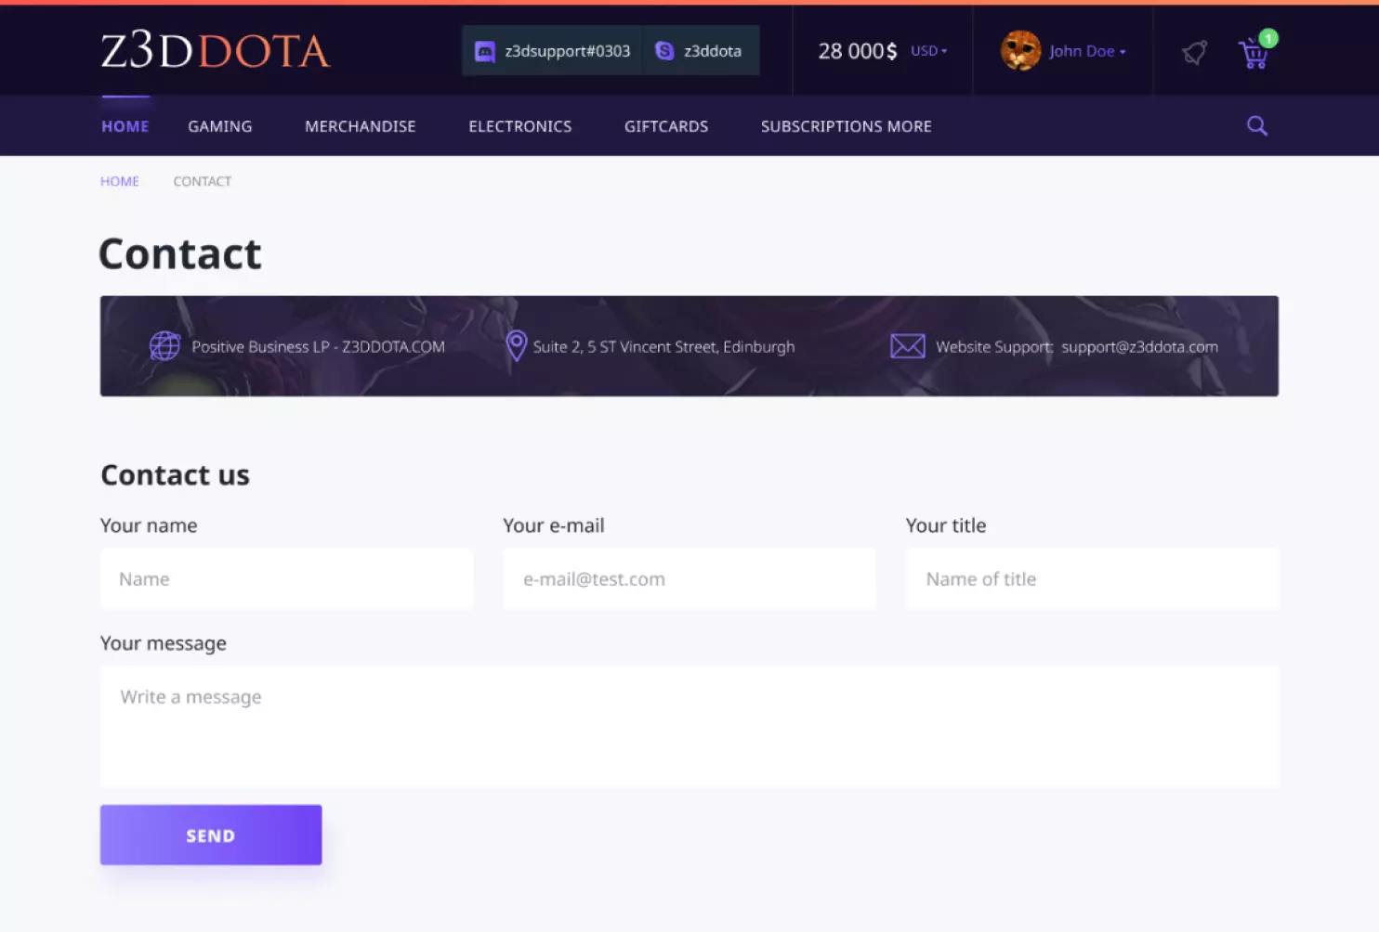
Task: Open the notifications bell icon
Action: (x=1195, y=52)
